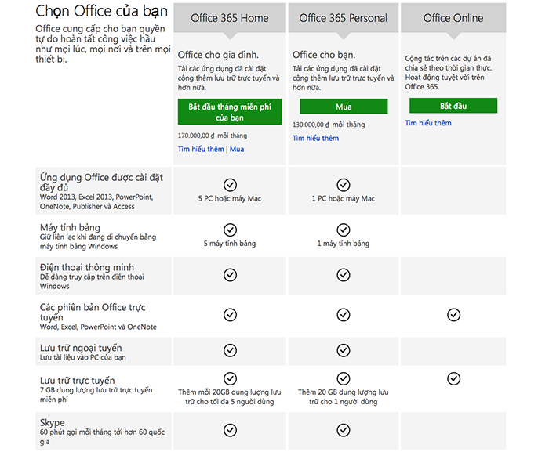Screen dimensions: 549x452
Task: Start free month of Office 365 Home
Action: [x=230, y=112]
